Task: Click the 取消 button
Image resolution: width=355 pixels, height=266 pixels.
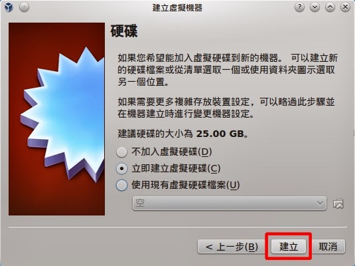Action: 328,247
